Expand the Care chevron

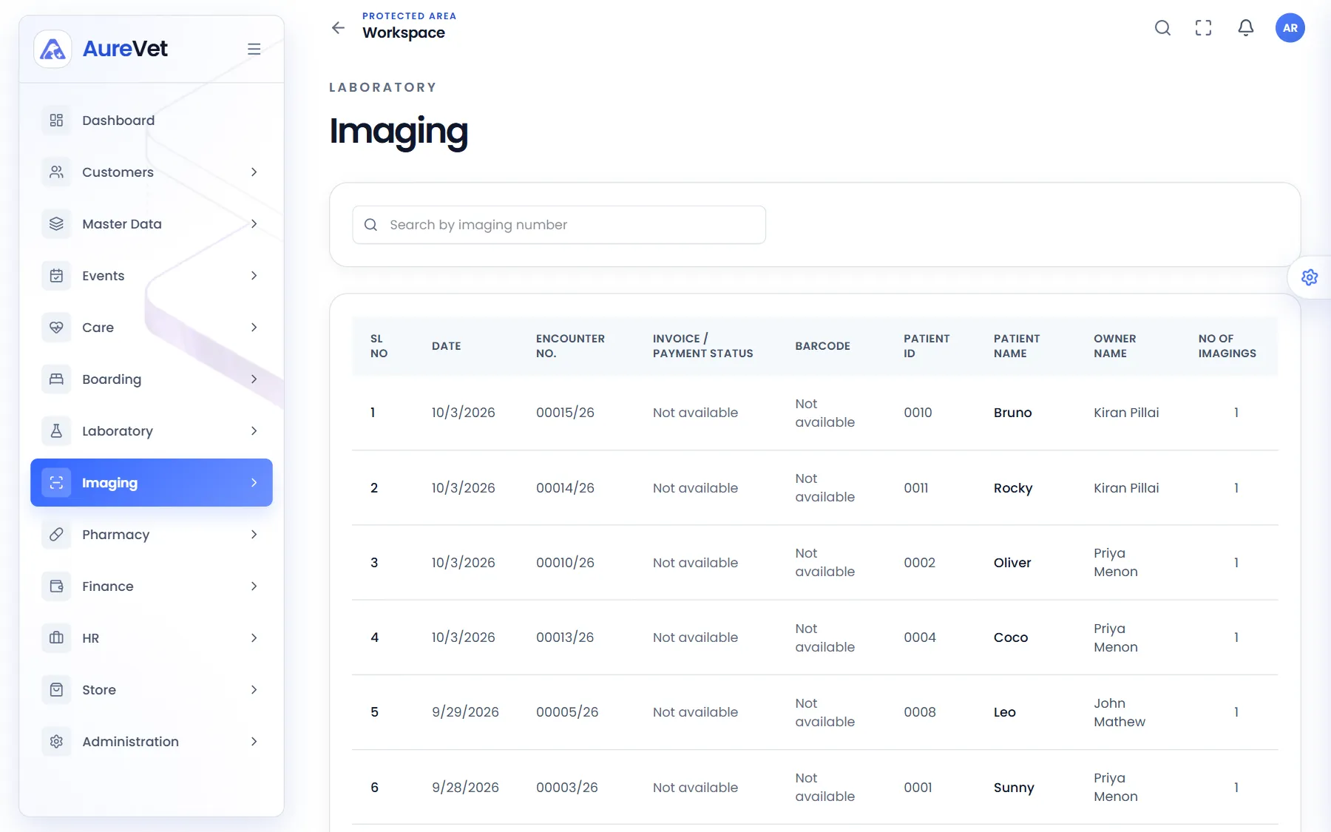coord(254,328)
